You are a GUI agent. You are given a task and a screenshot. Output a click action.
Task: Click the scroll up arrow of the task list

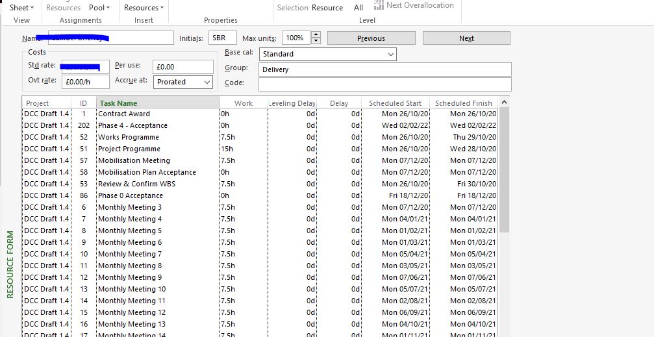504,102
